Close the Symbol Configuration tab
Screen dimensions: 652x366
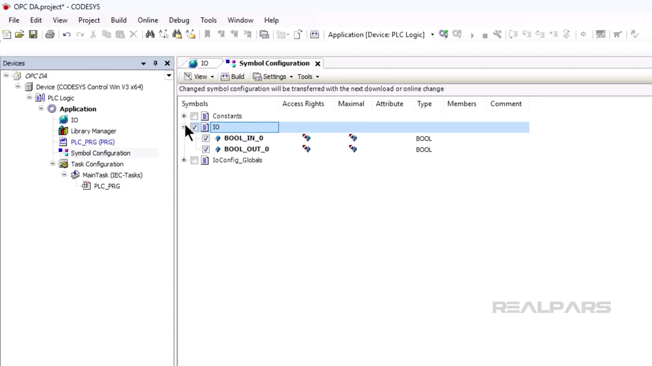[x=318, y=64]
